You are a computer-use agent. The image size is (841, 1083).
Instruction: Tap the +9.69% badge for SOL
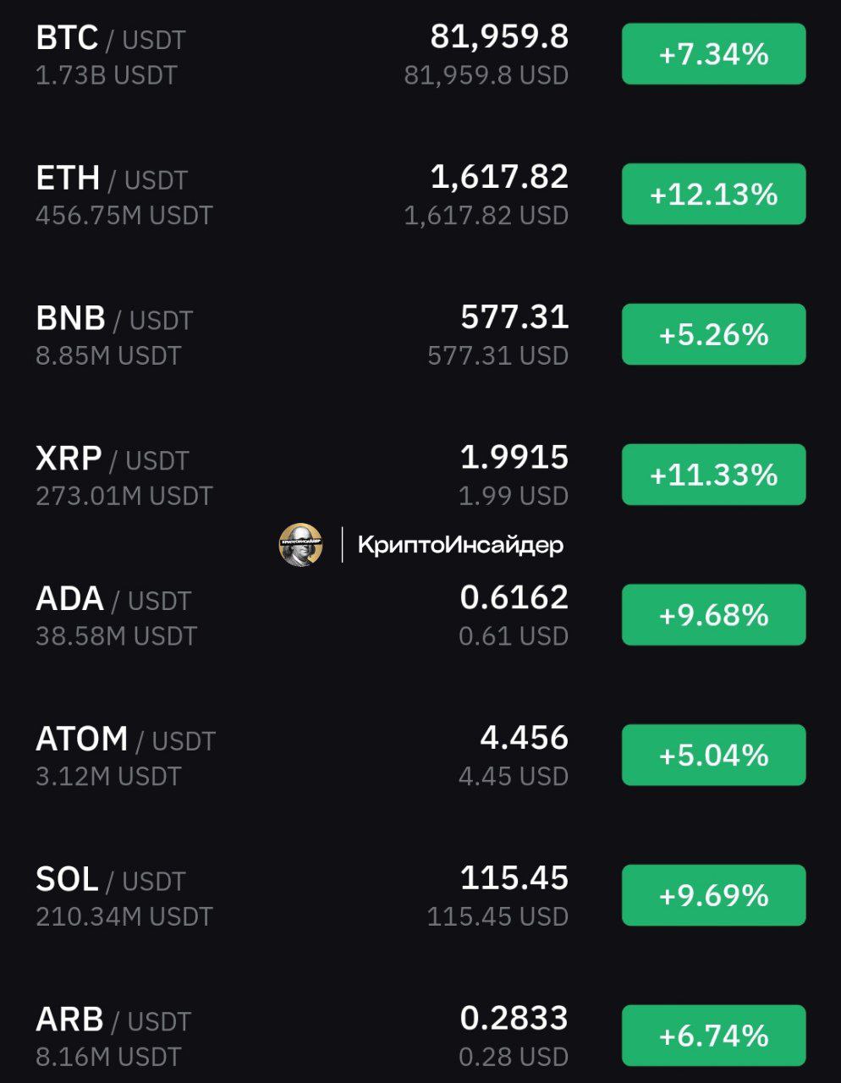pos(713,895)
